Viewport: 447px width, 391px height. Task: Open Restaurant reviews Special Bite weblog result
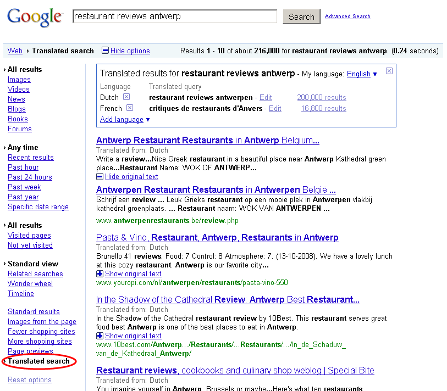point(235,371)
